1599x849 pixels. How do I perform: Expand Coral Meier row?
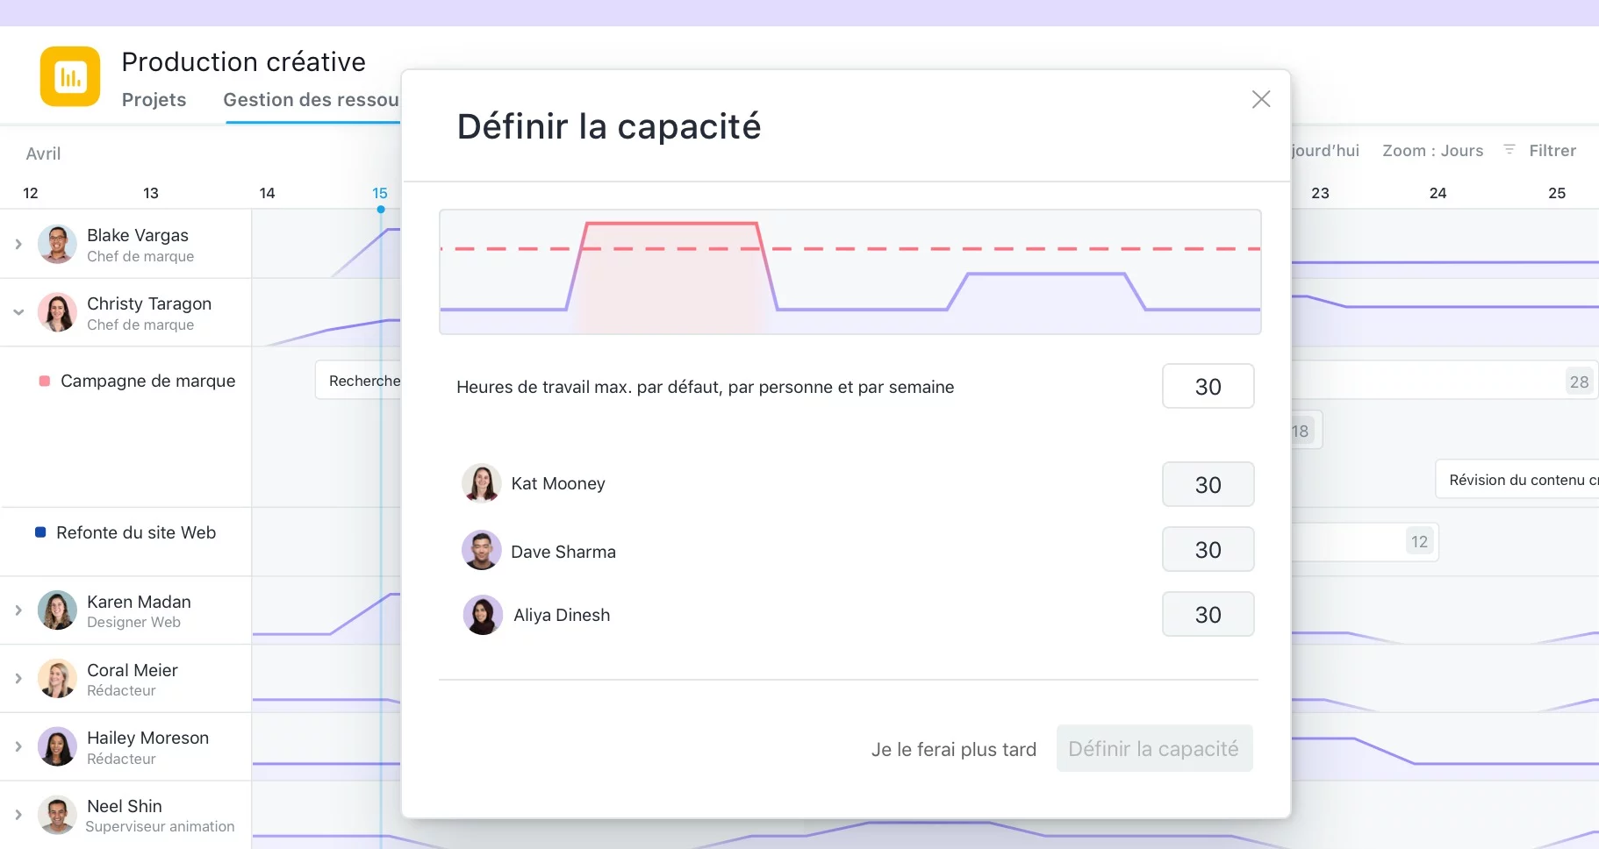click(18, 678)
